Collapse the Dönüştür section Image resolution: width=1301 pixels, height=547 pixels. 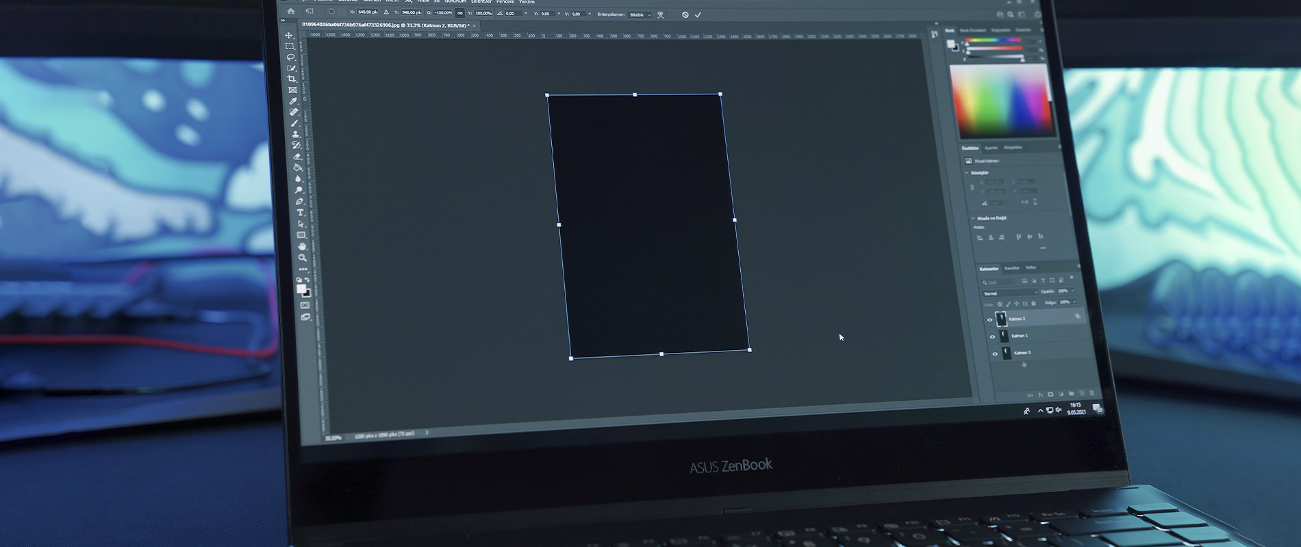[x=967, y=173]
